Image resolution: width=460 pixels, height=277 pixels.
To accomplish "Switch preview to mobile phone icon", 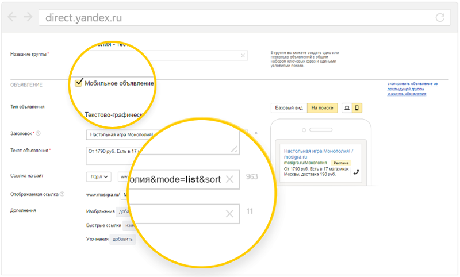I will tap(356, 108).
